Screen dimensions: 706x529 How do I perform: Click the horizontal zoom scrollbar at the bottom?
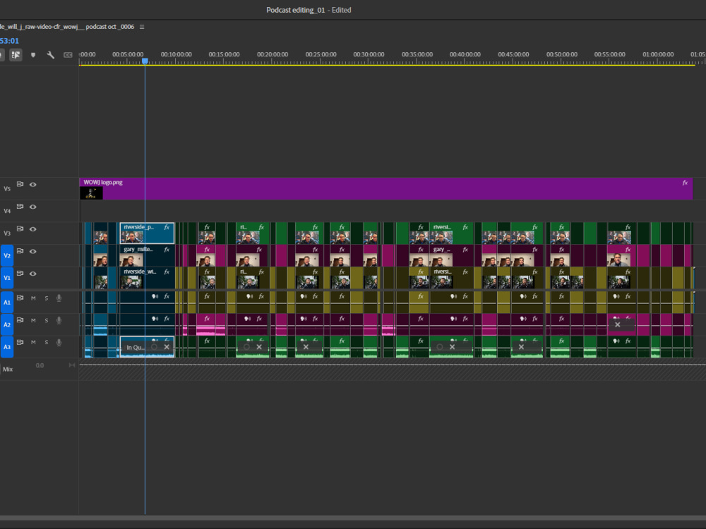click(x=353, y=518)
